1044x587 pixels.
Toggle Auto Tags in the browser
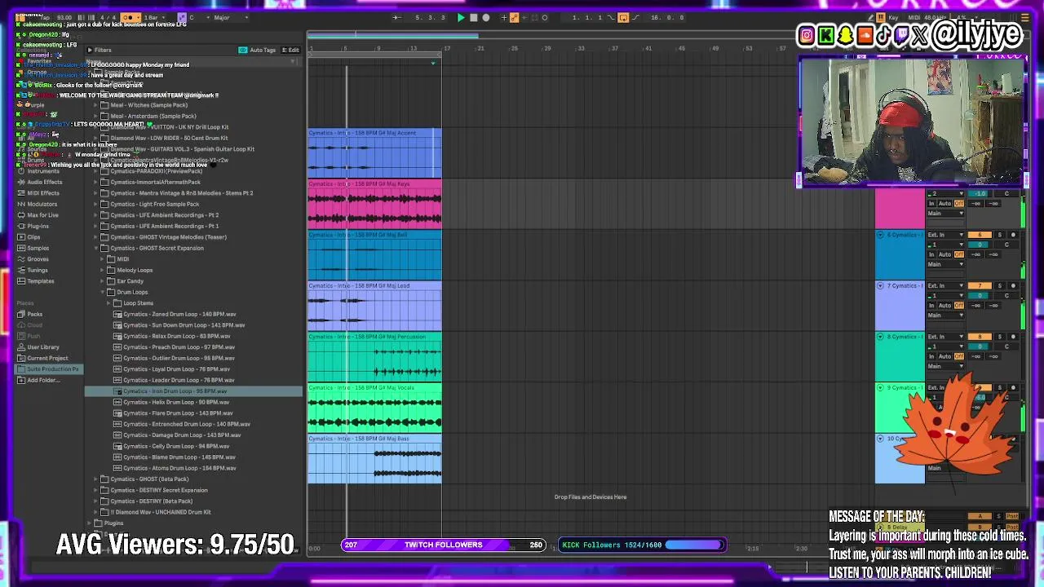pyautogui.click(x=257, y=50)
